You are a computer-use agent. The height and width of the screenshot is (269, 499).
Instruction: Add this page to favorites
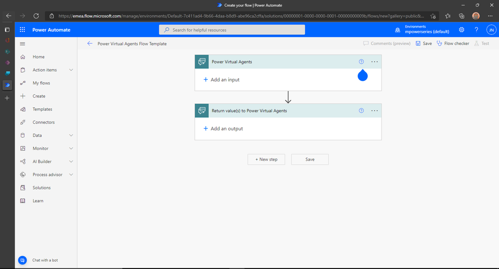pyautogui.click(x=433, y=16)
